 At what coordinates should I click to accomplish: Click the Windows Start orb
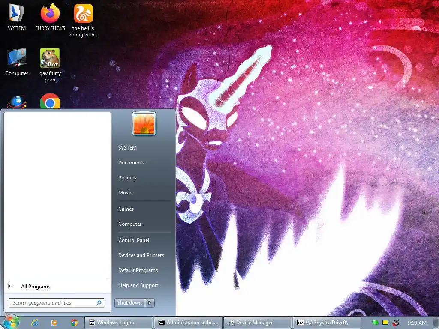[x=11, y=322]
